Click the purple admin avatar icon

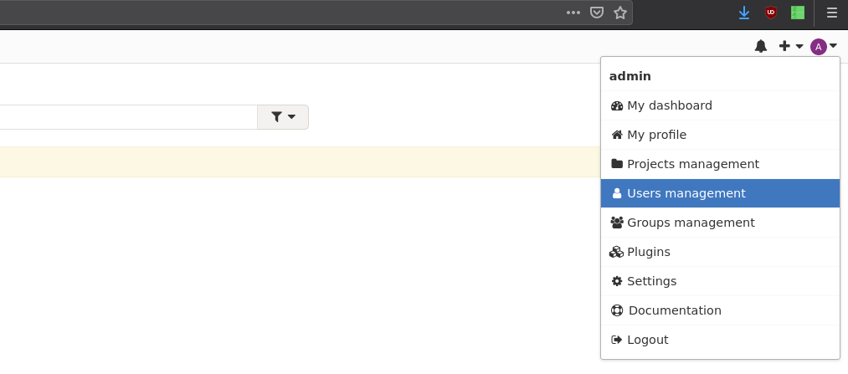(x=818, y=47)
